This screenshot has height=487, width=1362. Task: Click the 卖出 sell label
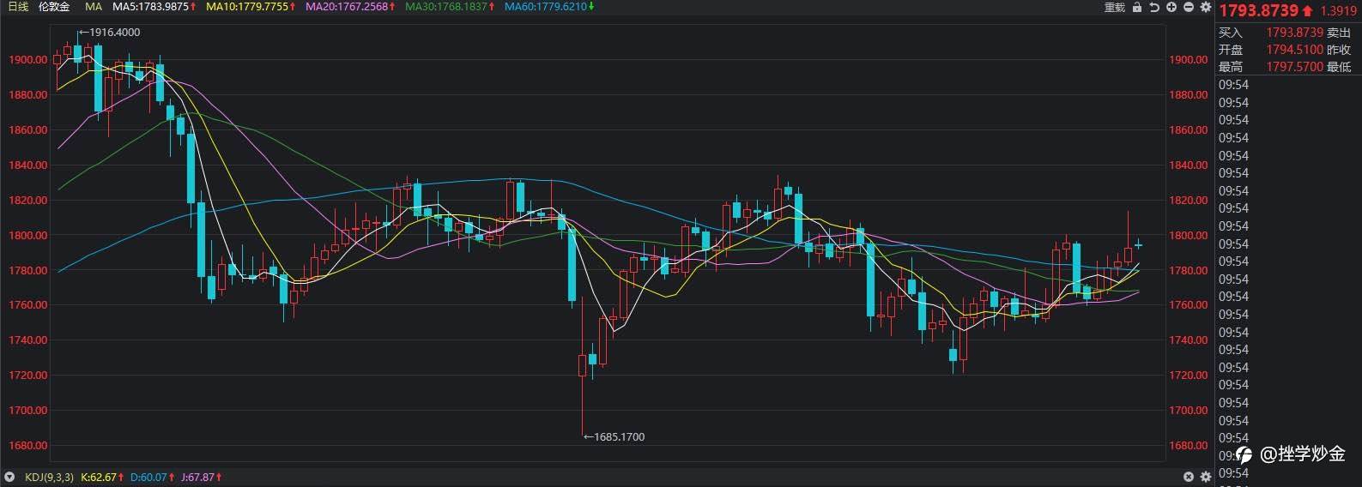click(1339, 33)
